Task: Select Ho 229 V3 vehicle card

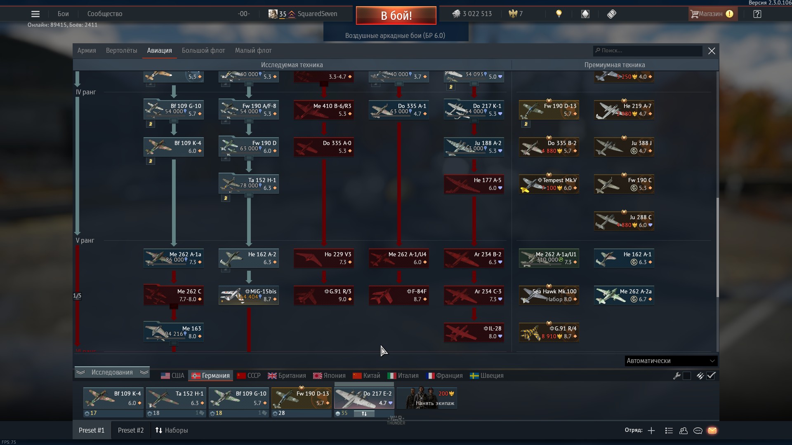Action: (x=324, y=258)
